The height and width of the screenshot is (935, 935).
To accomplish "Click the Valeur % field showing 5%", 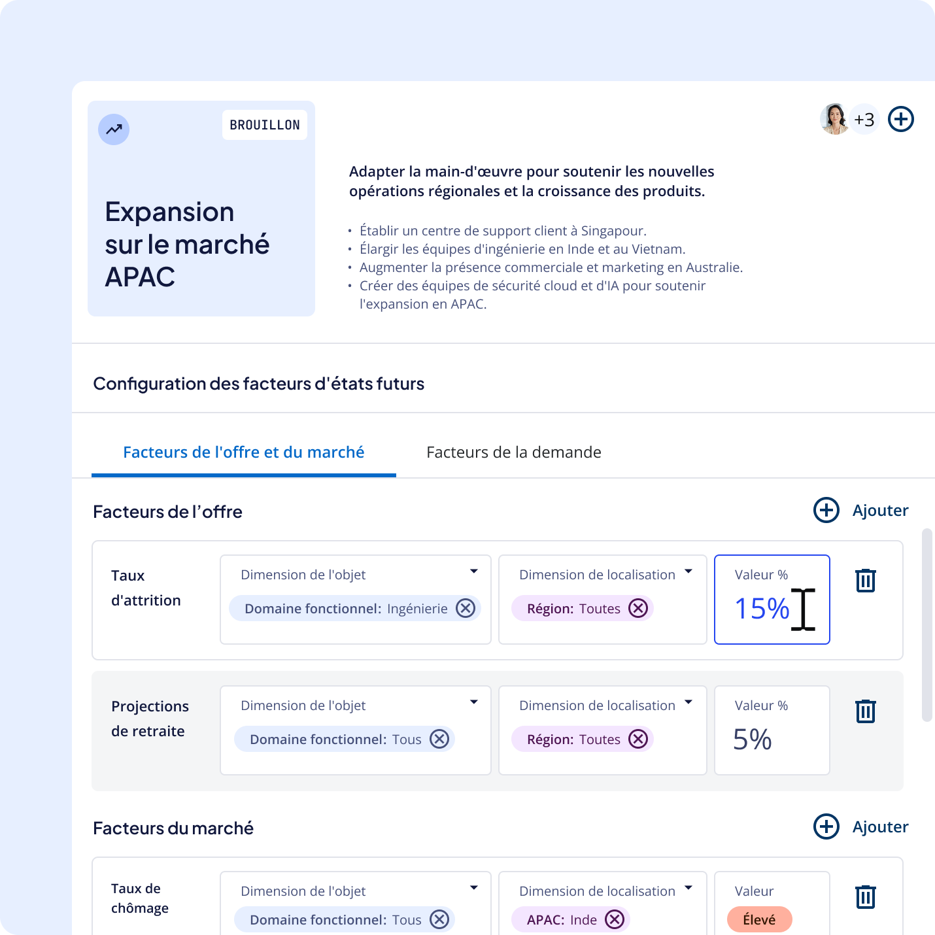I will [x=772, y=730].
